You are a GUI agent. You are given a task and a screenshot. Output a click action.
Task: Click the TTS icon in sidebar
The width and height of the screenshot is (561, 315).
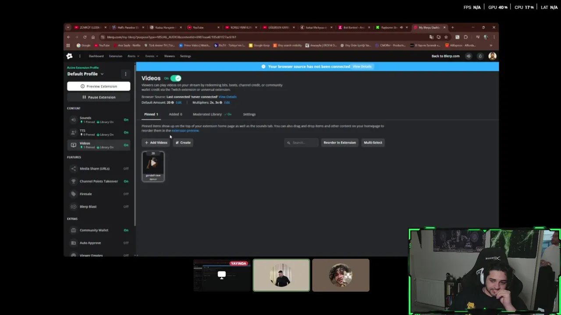click(73, 132)
